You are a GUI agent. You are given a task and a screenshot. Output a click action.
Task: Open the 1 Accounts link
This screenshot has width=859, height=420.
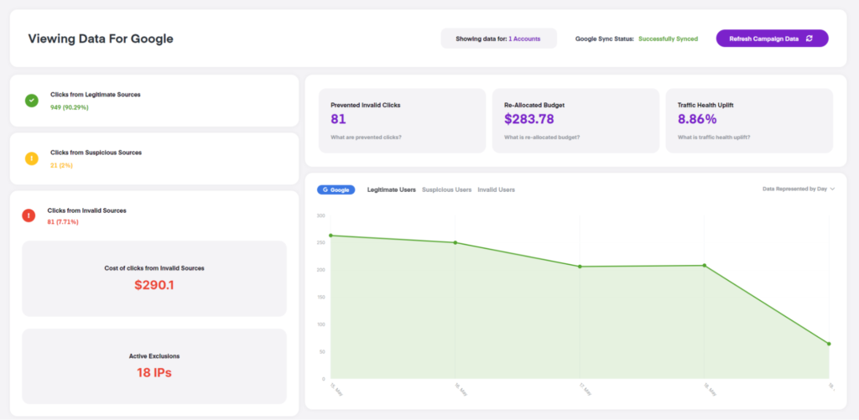pos(524,39)
